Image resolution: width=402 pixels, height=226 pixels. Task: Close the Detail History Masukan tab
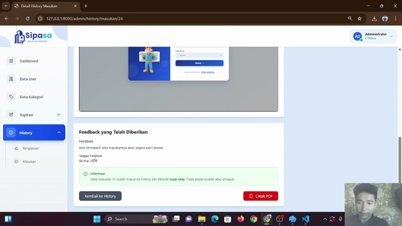75,6
